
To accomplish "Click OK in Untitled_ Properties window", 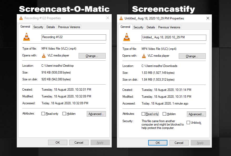I will coord(158,143).
